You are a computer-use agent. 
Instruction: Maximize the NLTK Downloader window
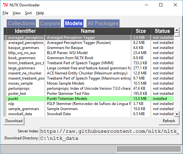161,5
